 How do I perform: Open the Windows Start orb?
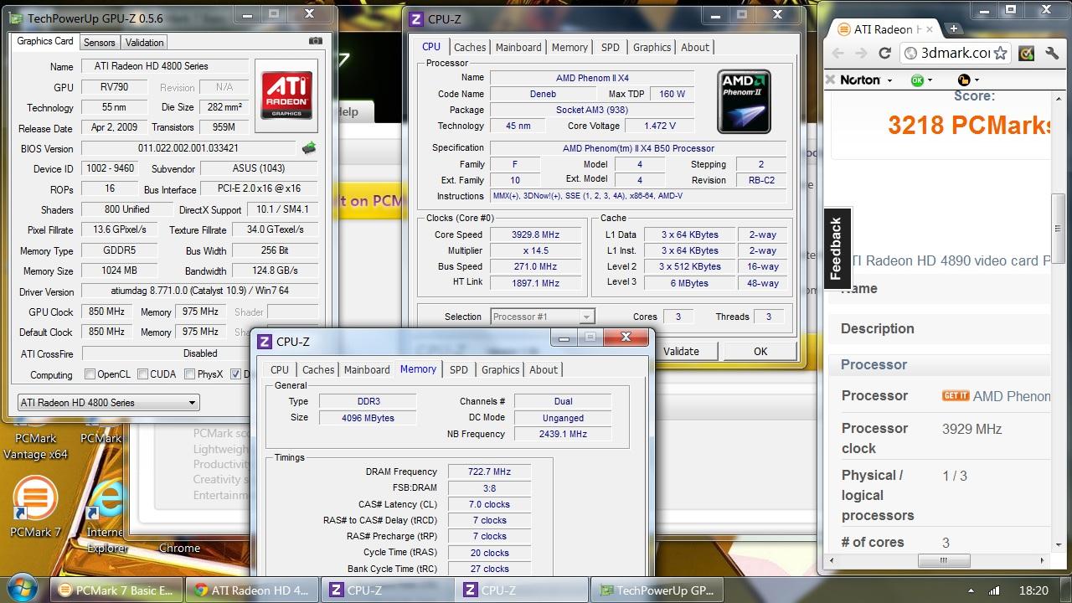pyautogui.click(x=23, y=588)
